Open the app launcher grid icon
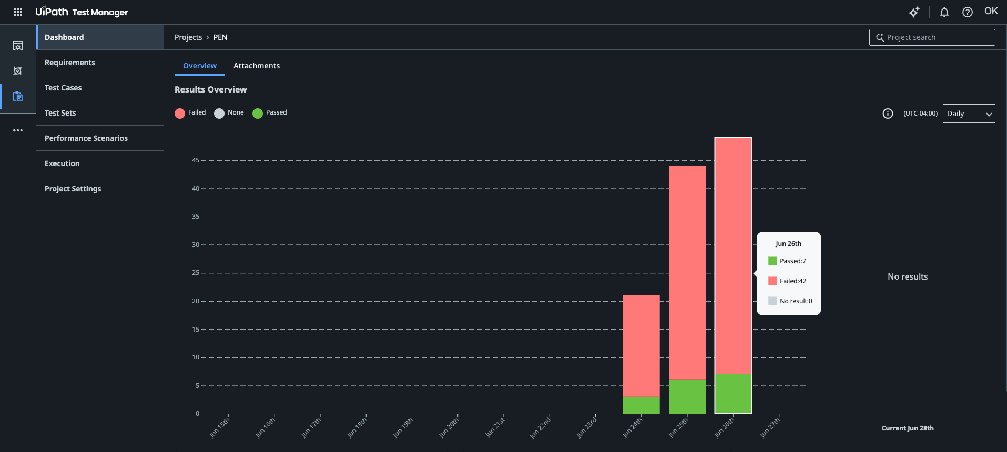 [x=18, y=12]
